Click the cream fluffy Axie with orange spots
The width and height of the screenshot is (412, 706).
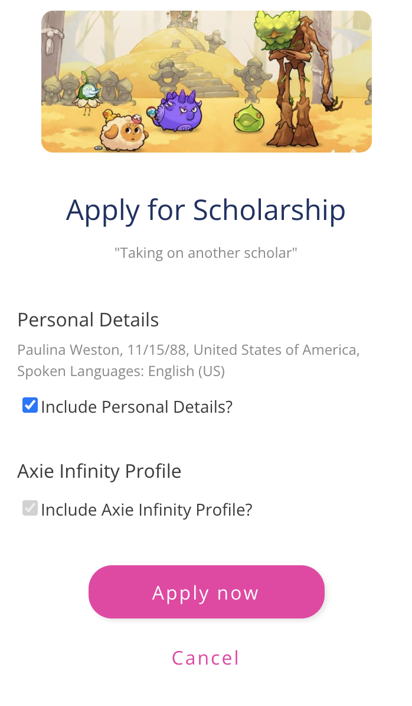pos(123,131)
